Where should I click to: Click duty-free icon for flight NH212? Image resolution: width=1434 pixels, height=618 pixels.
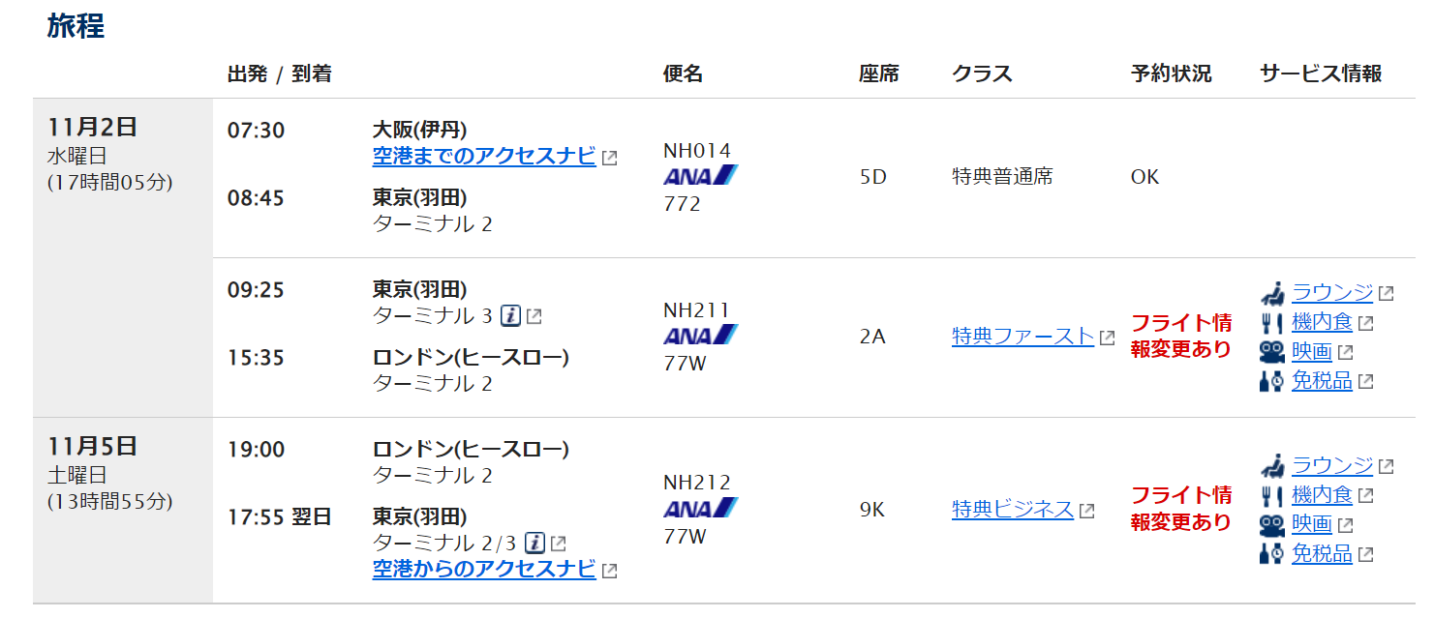point(1272,554)
